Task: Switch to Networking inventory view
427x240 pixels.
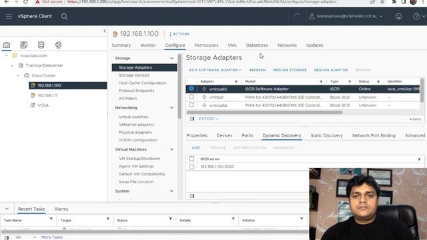Action: pos(58,45)
